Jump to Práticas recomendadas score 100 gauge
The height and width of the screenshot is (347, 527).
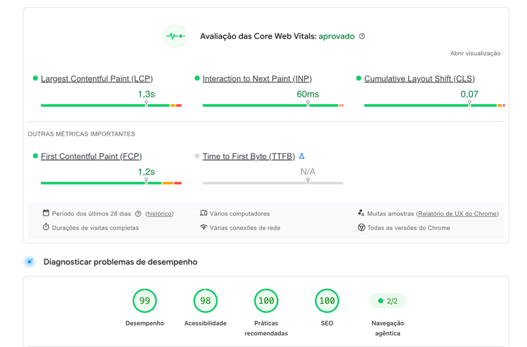[x=266, y=301]
